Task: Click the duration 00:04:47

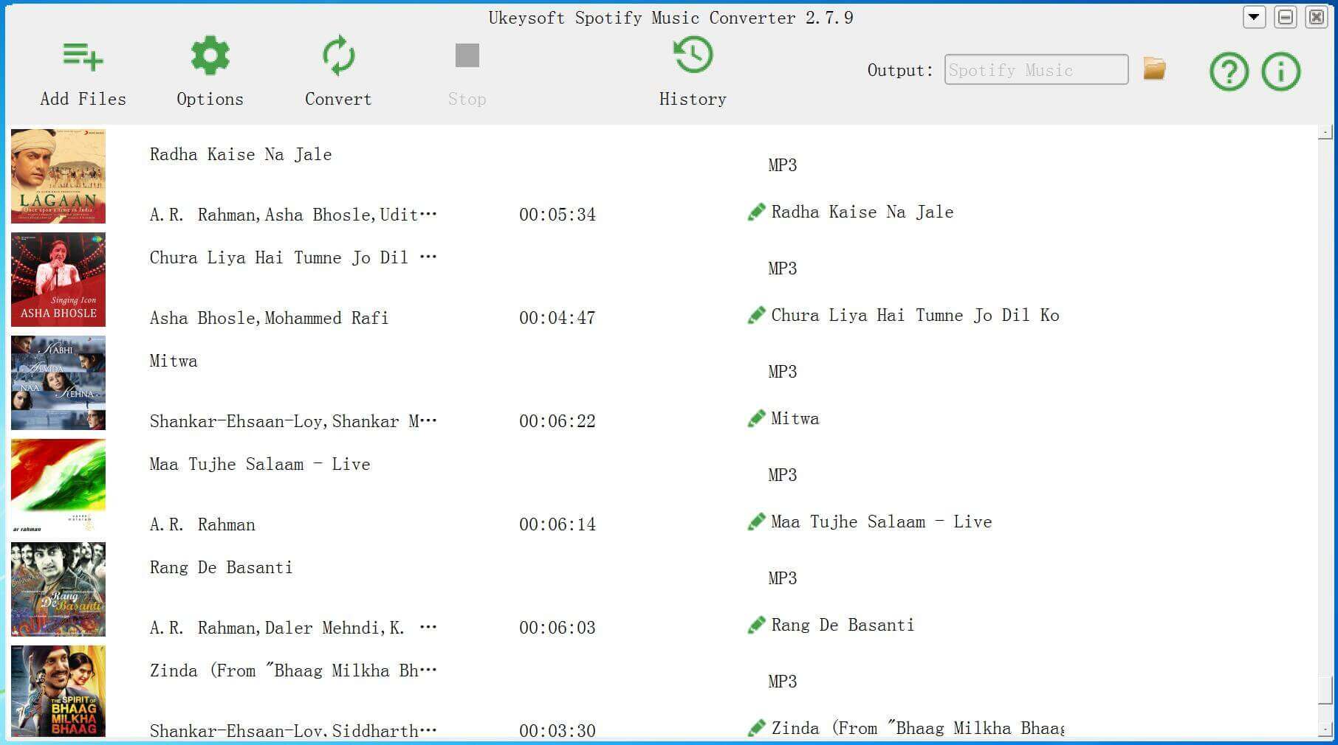Action: [x=557, y=318]
